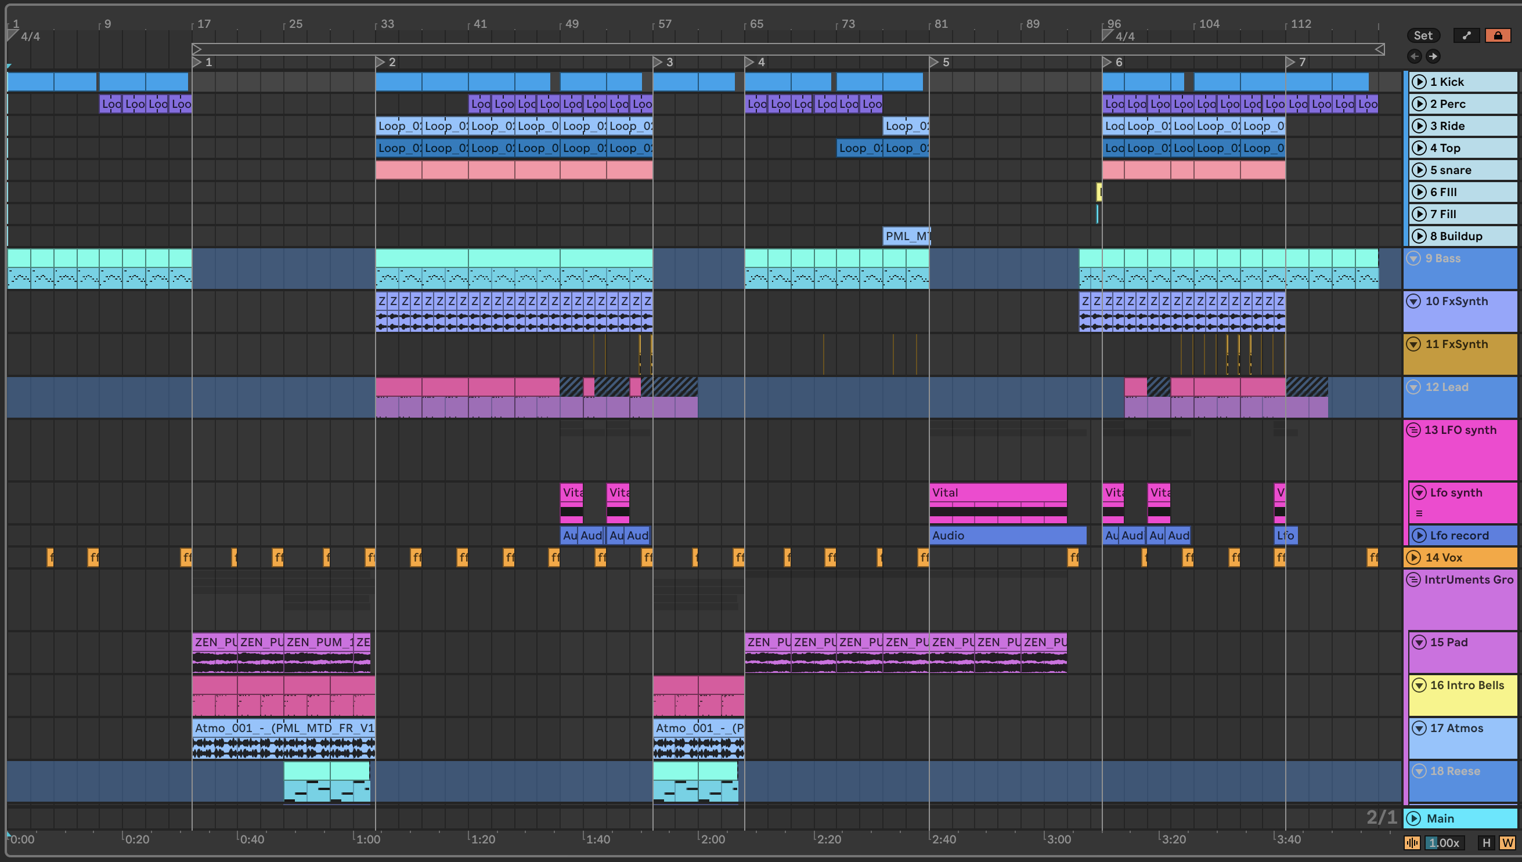Toggle the orange automation lock button
1522x862 pixels.
[x=1498, y=35]
